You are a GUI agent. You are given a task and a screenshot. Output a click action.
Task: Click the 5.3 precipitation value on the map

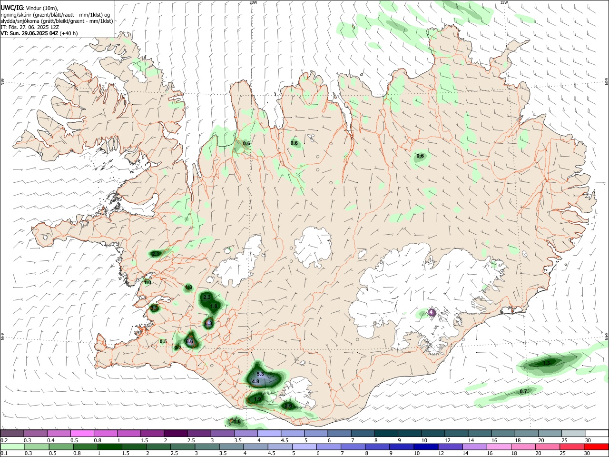click(x=260, y=374)
